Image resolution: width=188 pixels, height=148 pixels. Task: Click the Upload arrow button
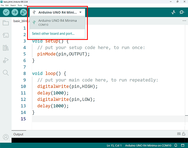pos(15,12)
